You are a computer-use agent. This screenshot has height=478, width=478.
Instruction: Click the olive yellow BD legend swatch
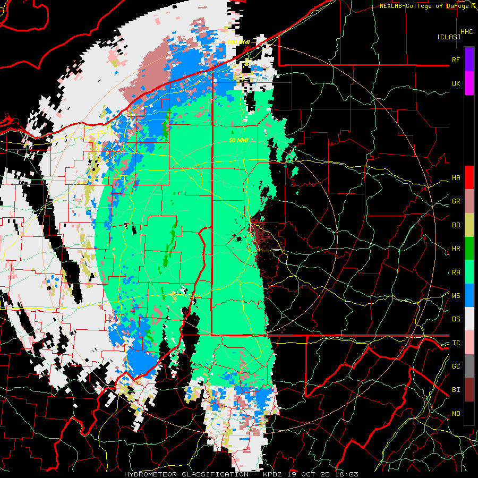pyautogui.click(x=469, y=225)
